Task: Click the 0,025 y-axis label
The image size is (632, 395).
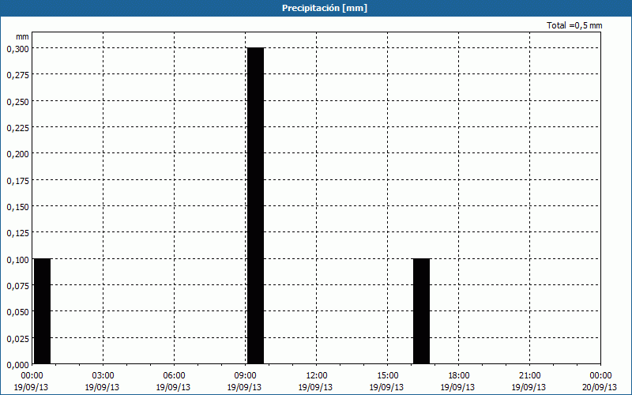Action: [17, 339]
